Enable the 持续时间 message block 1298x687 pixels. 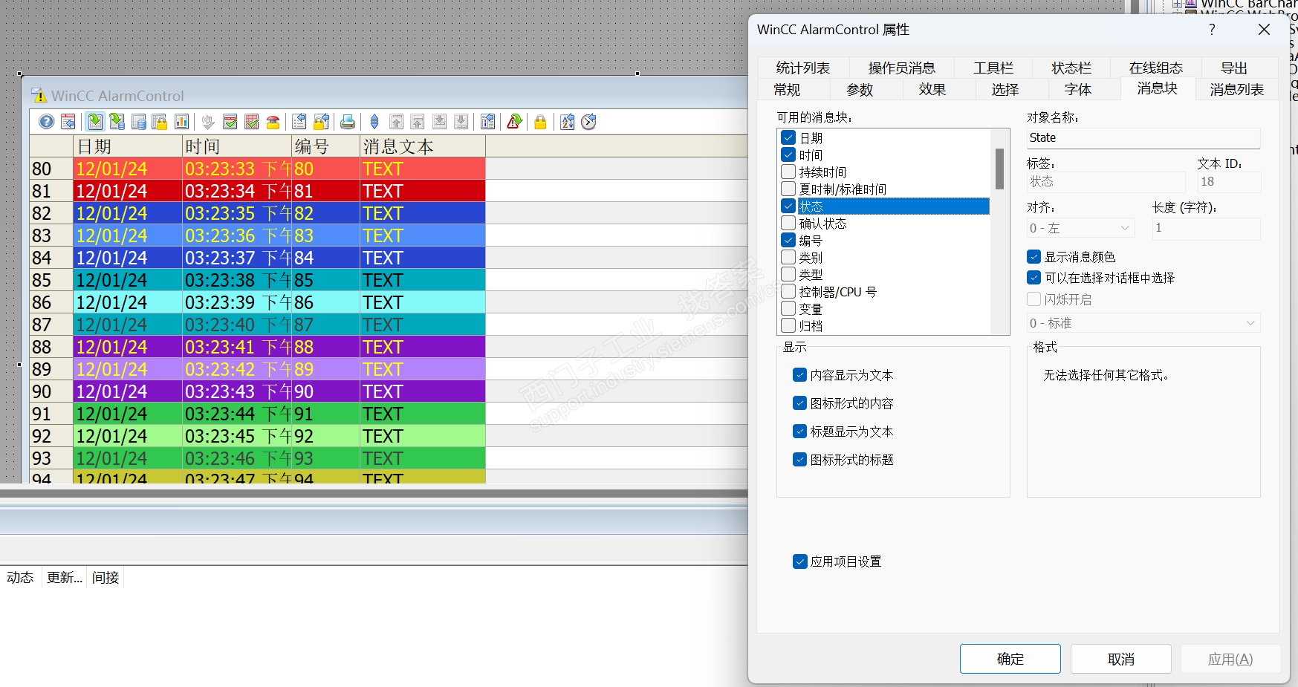point(788,172)
